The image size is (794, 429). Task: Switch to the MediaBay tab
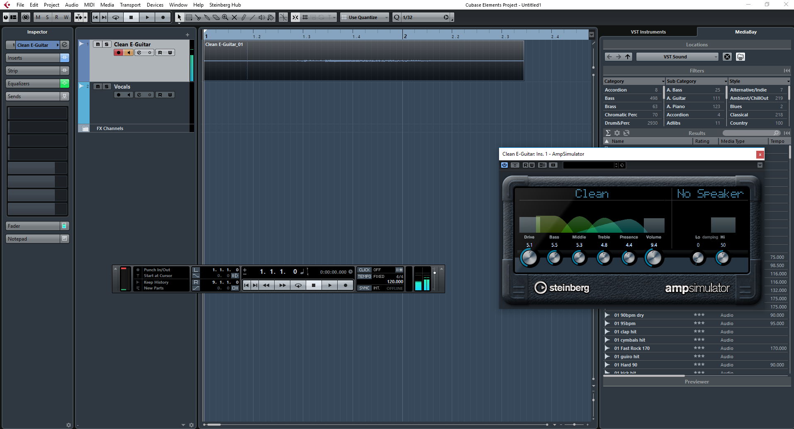tap(745, 32)
